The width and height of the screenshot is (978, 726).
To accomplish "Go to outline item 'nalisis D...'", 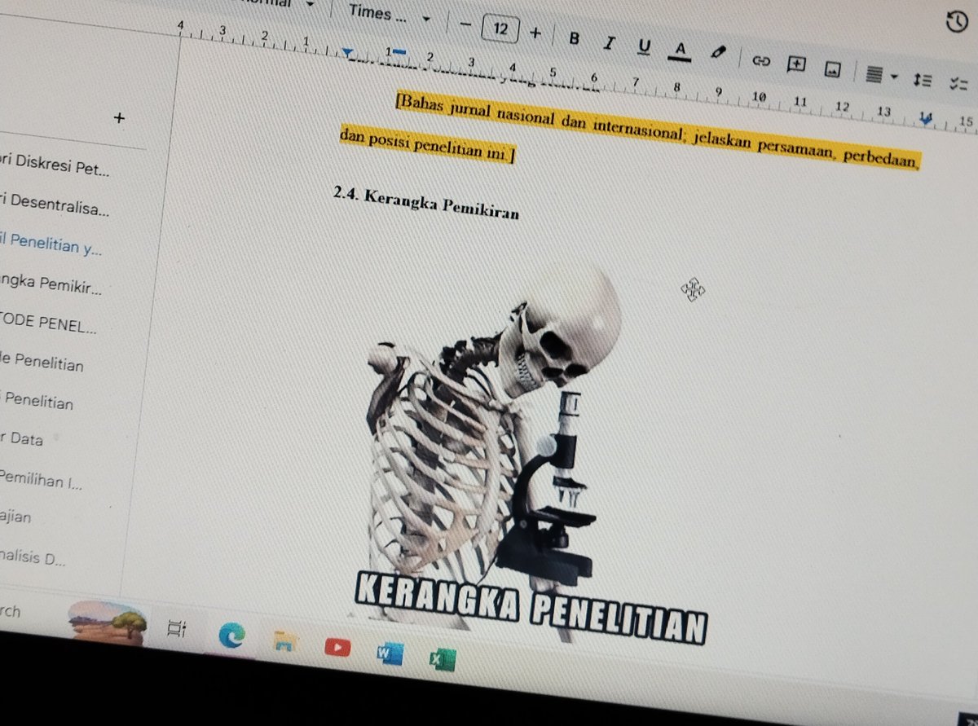I will click(x=33, y=558).
